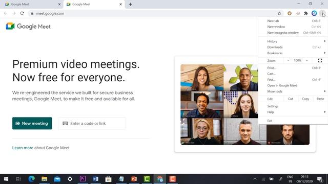Click the address bar URL meet.google.com
This screenshot has width=328, height=184.
pos(50,13)
